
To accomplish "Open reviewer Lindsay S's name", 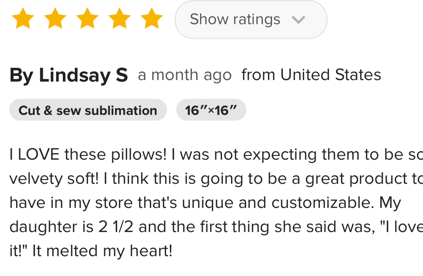I will (69, 75).
